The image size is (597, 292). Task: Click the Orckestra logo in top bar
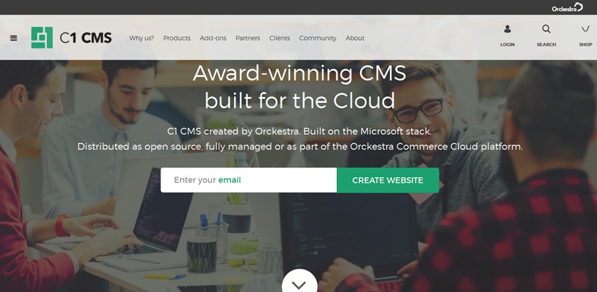(x=567, y=7)
